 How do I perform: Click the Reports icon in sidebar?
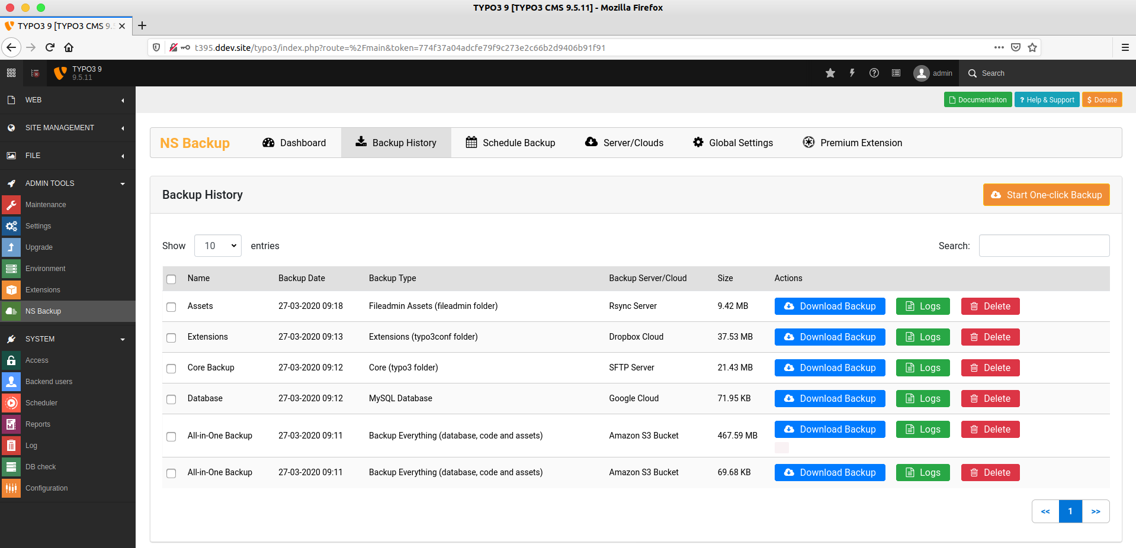pyautogui.click(x=11, y=424)
